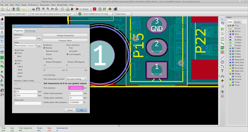Select the draw circle tool
The width and height of the screenshot is (248, 132).
(222, 62)
